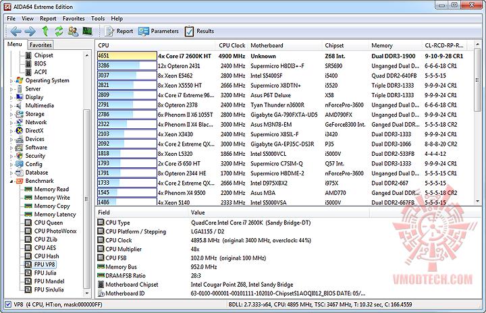Screen dimensions: 486x313
Task: Click the Benchmark tree icon
Action: pyautogui.click(x=19, y=181)
